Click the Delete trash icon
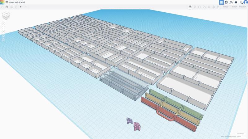 [x=16, y=7]
